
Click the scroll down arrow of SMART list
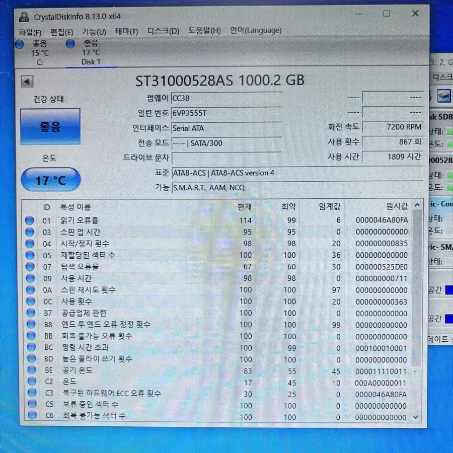tap(416, 417)
